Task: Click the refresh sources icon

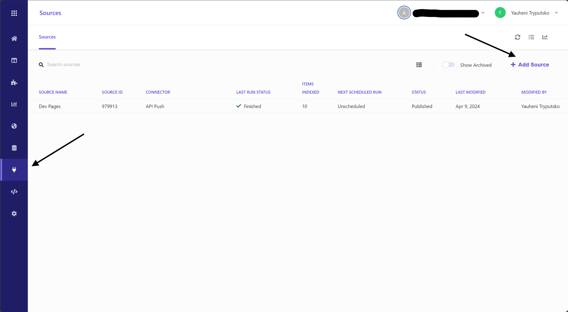Action: coord(518,37)
